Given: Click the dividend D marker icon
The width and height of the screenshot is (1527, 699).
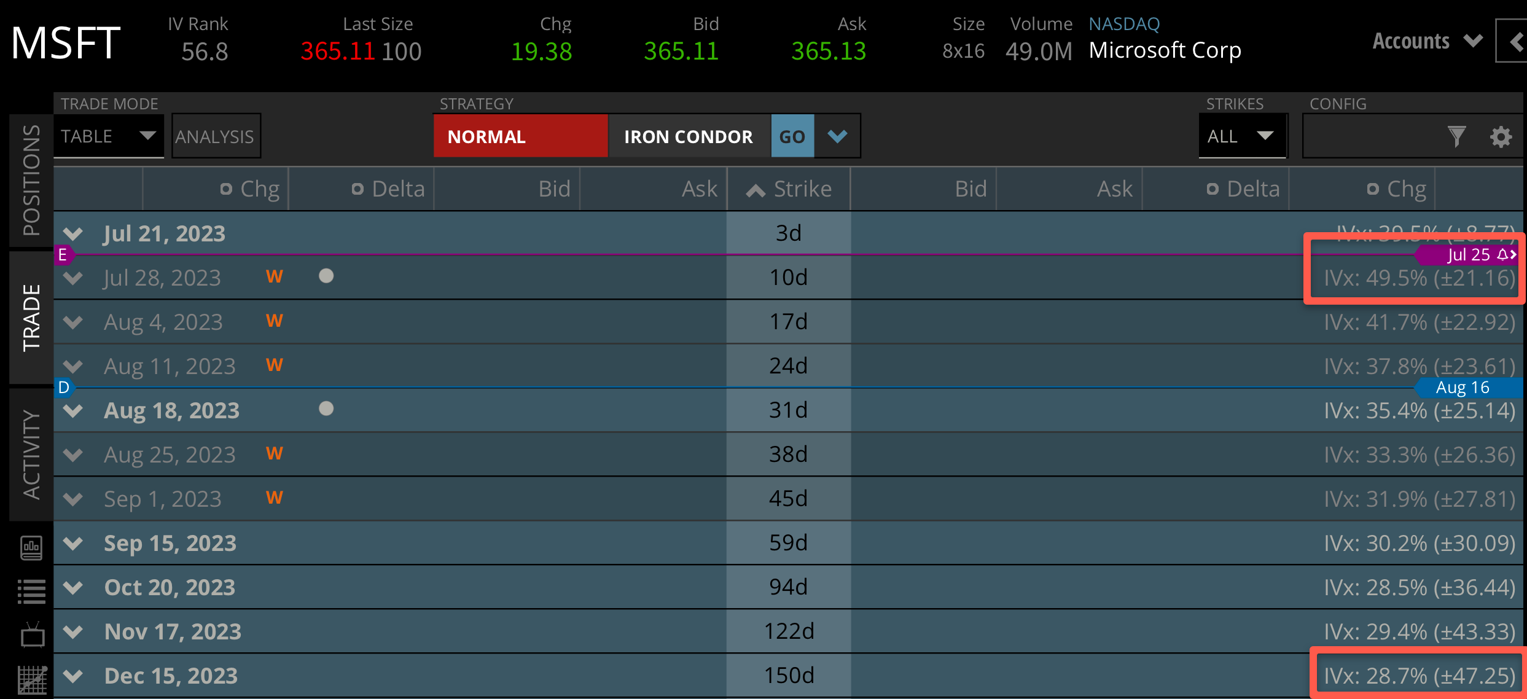Looking at the screenshot, I should tap(64, 388).
